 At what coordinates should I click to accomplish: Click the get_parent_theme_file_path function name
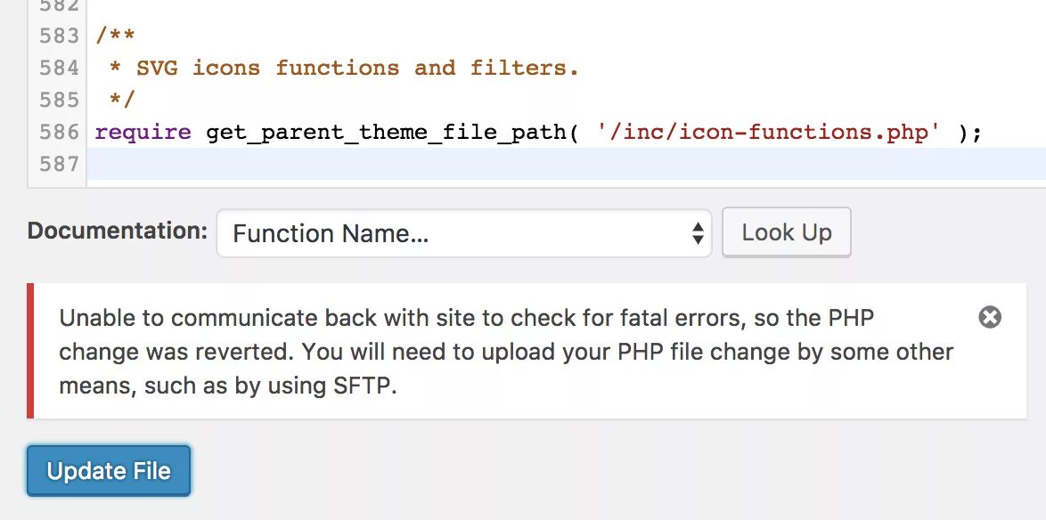386,133
